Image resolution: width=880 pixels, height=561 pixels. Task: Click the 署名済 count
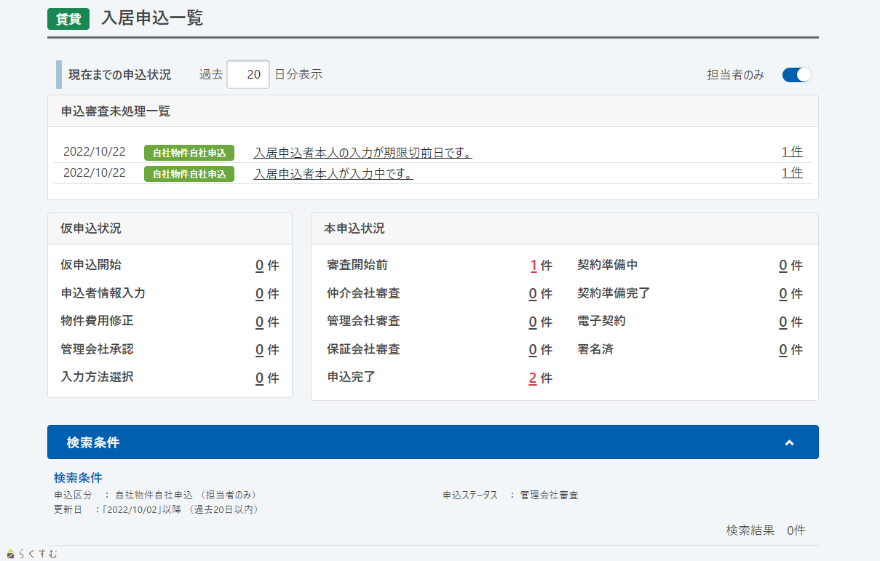tap(783, 350)
